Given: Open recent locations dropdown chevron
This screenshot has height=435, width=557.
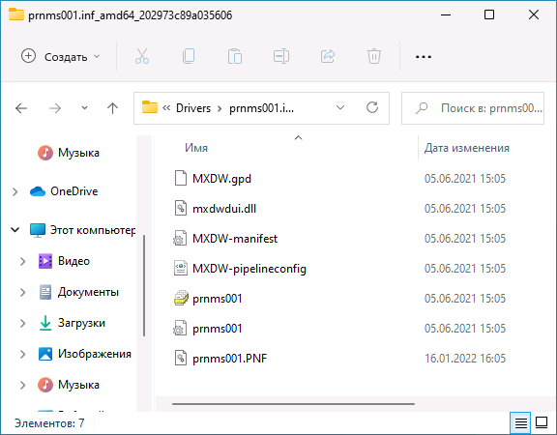Looking at the screenshot, I should point(84,107).
